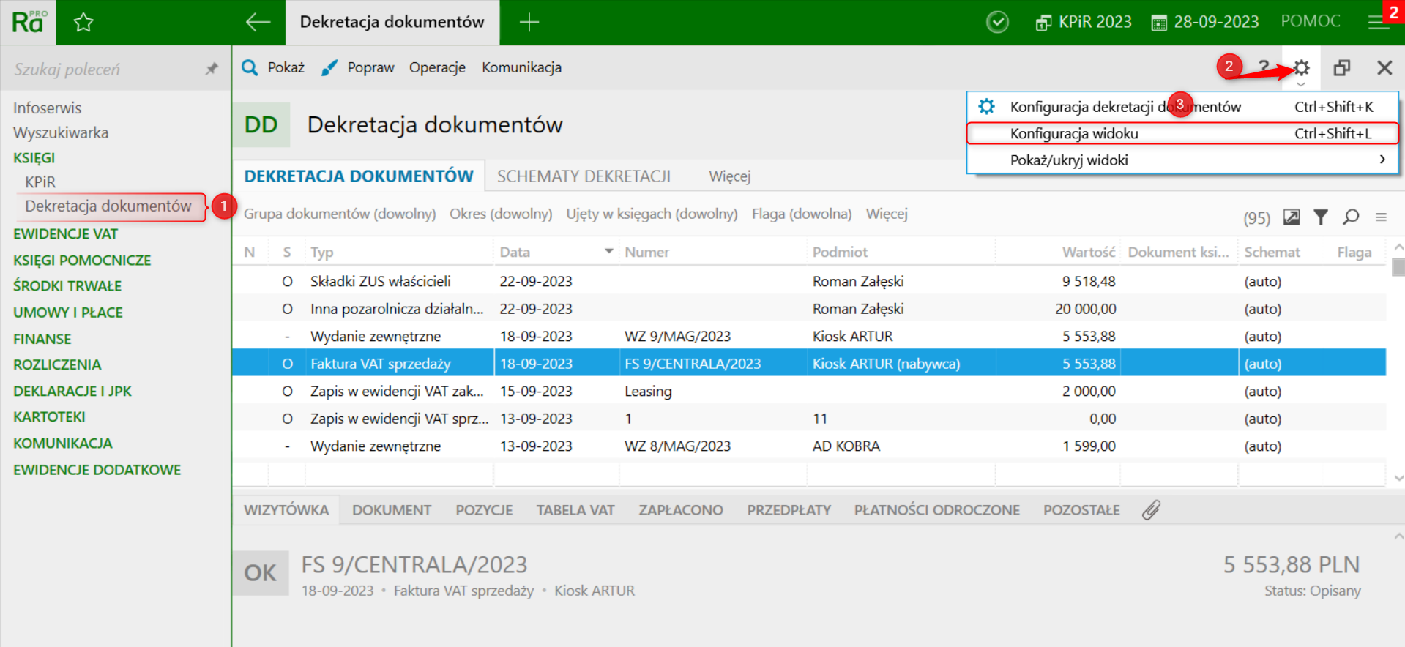Click the favorites star icon
Viewport: 1405px width, 647px height.
(x=83, y=23)
